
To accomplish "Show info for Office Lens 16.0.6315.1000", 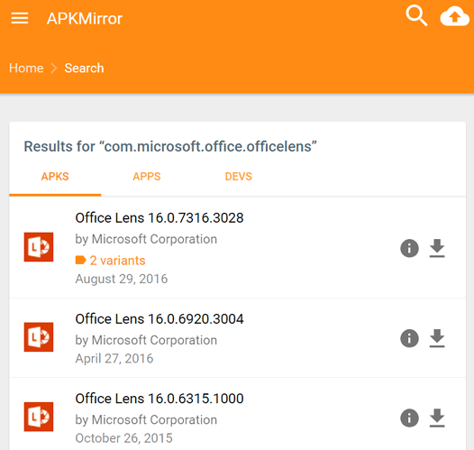I will coord(409,418).
